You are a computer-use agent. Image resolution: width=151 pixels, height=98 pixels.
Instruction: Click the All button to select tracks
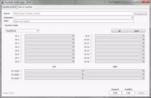[120, 31]
